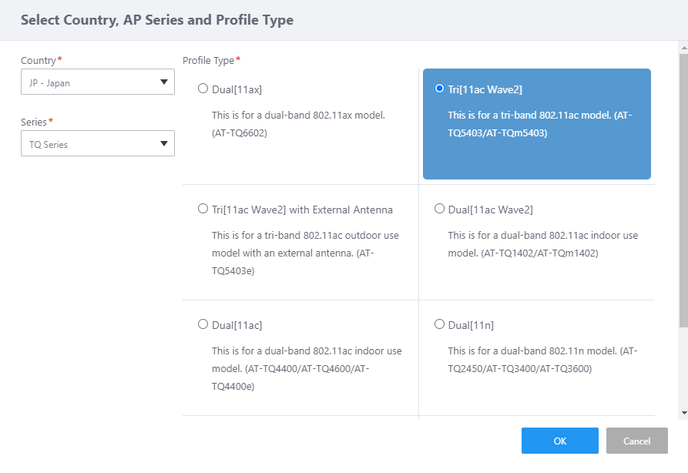This screenshot has height=473, width=688.
Task: Click the AT-TQ4400/AT-TQ4600 model description
Action: [x=307, y=368]
